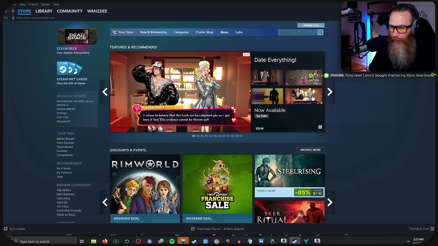Click the ellipsis options on featured capsule
This screenshot has height=246, width=438.
246,55
